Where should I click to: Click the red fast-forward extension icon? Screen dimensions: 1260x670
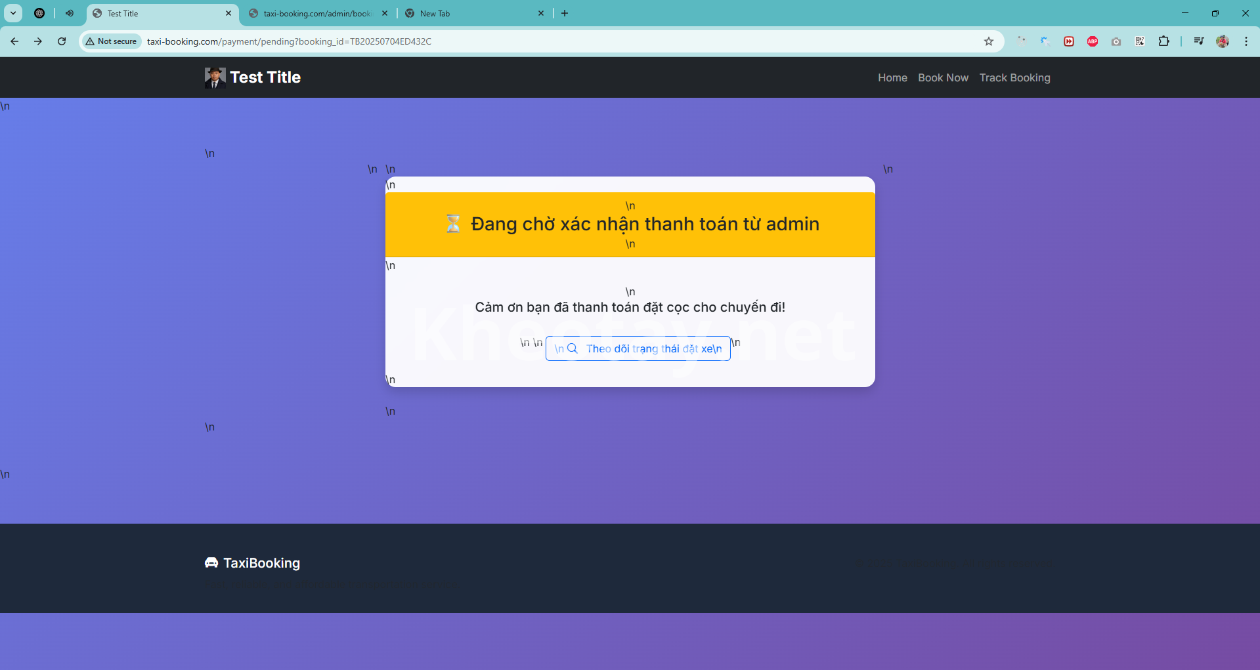pos(1068,41)
